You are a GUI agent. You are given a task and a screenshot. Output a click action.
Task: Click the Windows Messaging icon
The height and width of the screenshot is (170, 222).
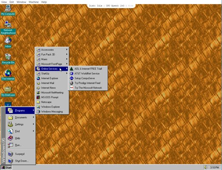point(38,112)
